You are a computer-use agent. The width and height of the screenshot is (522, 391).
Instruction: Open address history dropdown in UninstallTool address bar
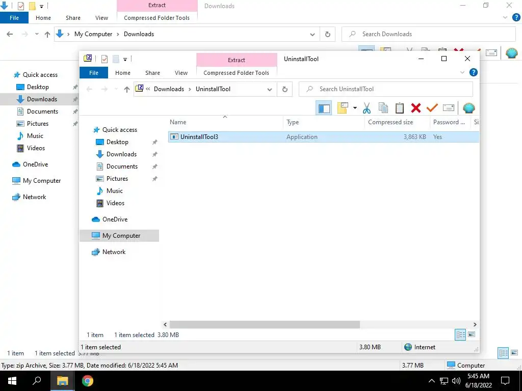270,89
